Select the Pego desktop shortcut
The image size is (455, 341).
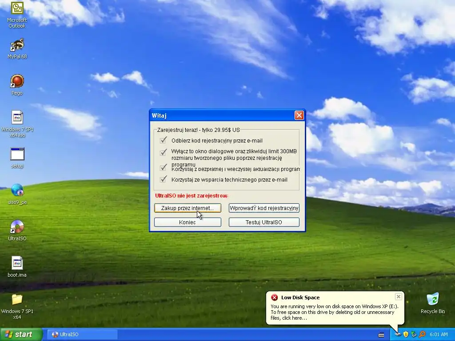tap(17, 85)
